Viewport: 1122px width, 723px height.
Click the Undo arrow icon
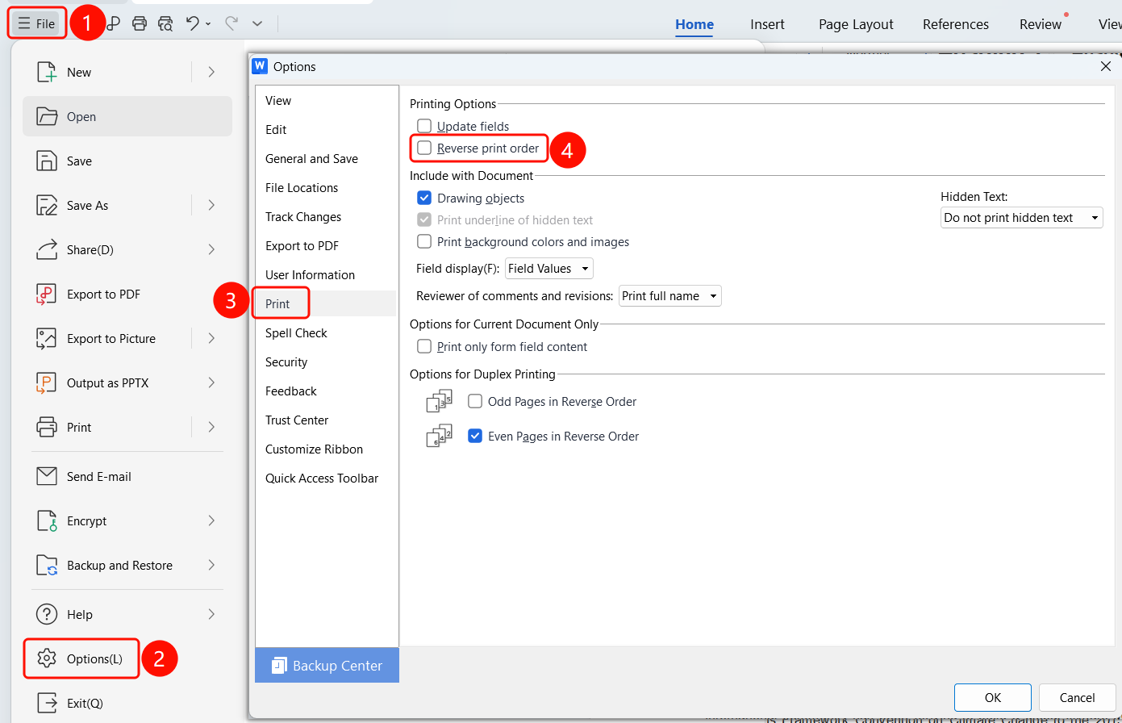192,23
